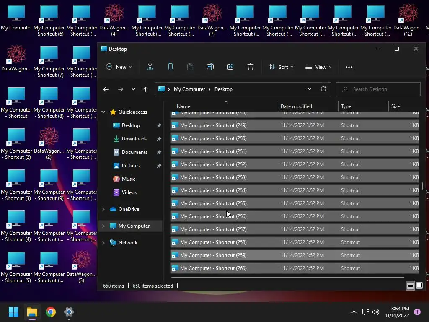Select My Computer - Shortcut (260) row
Image resolution: width=429 pixels, height=322 pixels.
(295, 268)
